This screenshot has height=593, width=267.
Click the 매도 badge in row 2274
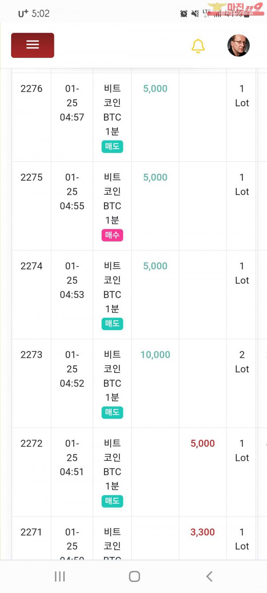tap(112, 323)
